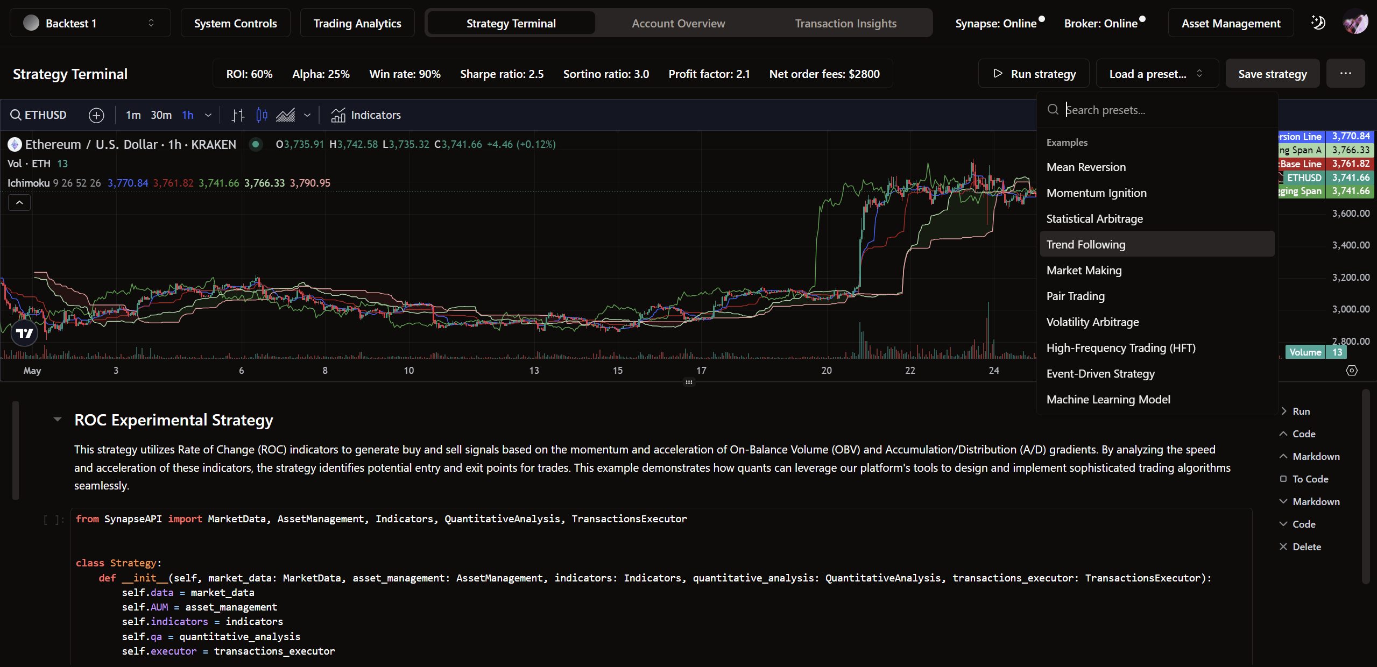This screenshot has height=667, width=1377.
Task: Focus the Search presets field
Action: (1157, 110)
